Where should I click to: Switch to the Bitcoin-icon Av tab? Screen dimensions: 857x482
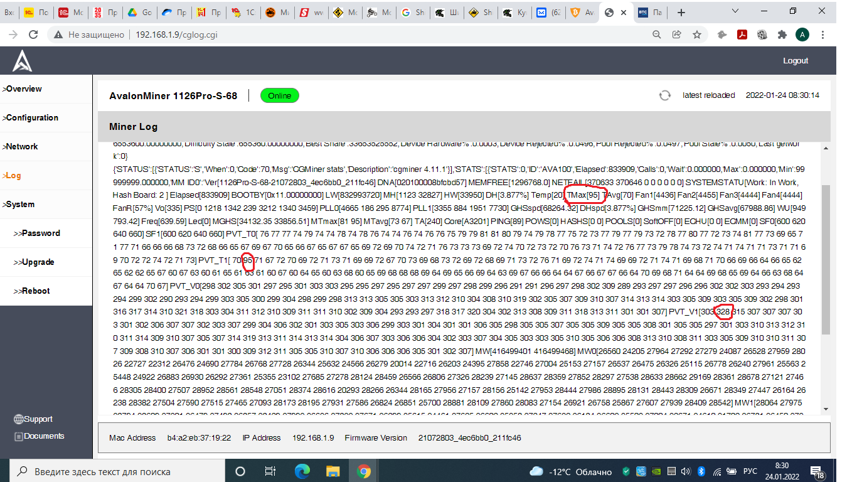coord(583,13)
